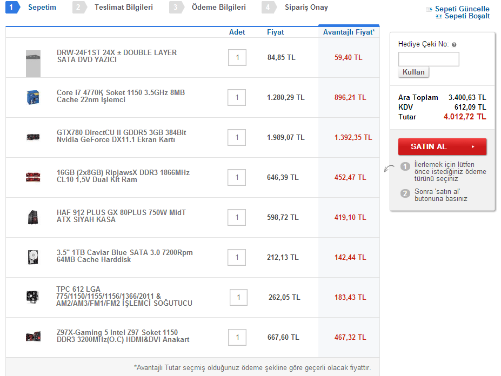Open the RipjawsX RAM kit thumbnail
The height and width of the screenshot is (376, 501).
tap(33, 177)
